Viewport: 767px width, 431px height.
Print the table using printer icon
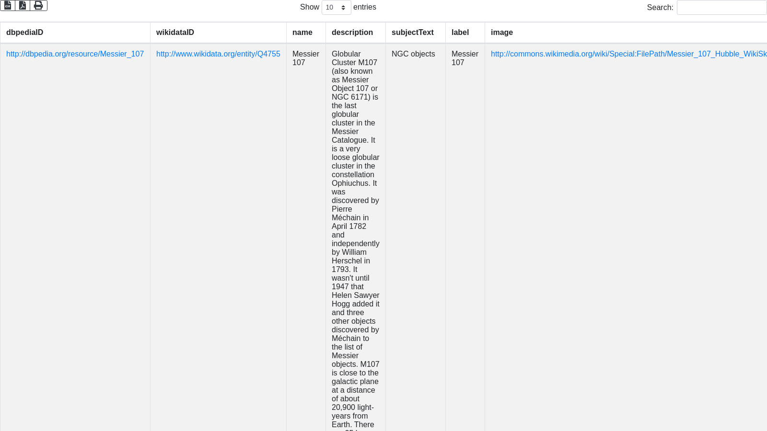tap(38, 5)
